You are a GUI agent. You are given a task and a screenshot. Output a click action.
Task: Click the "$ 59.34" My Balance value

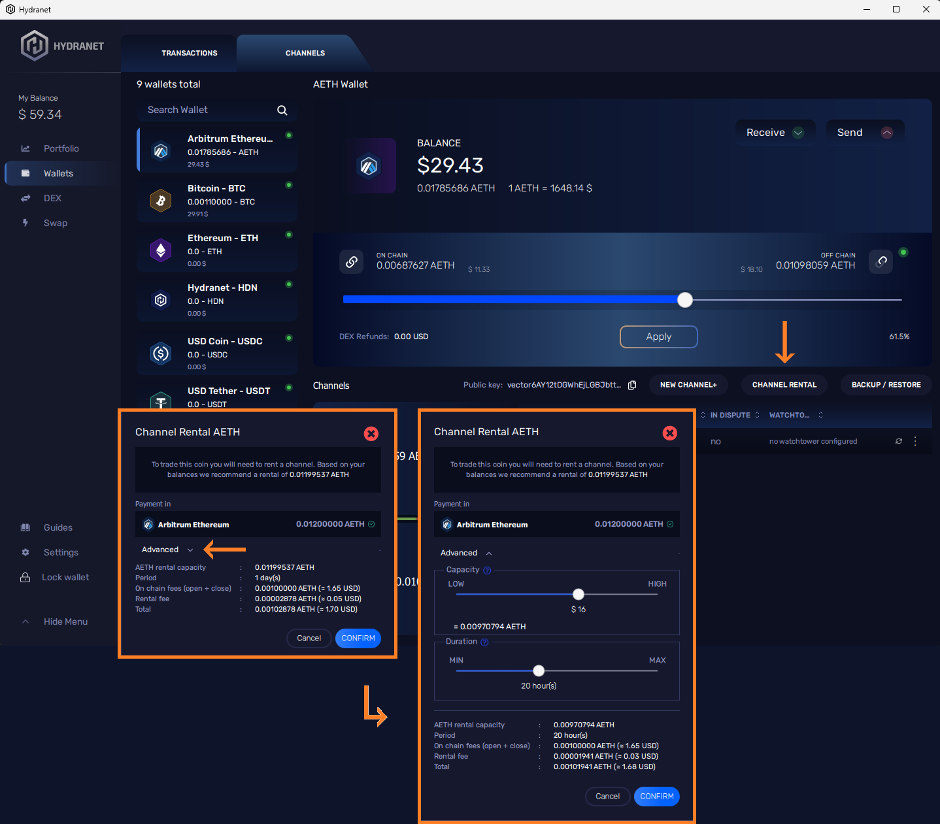coord(40,114)
